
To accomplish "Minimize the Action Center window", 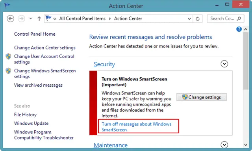I will 217,5.
